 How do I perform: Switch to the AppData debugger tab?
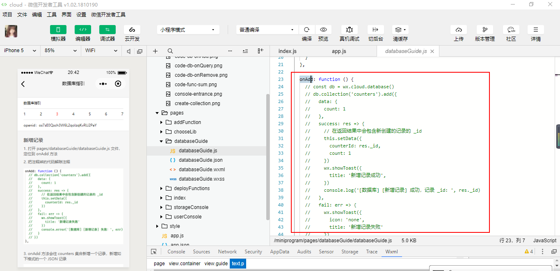[279, 252]
